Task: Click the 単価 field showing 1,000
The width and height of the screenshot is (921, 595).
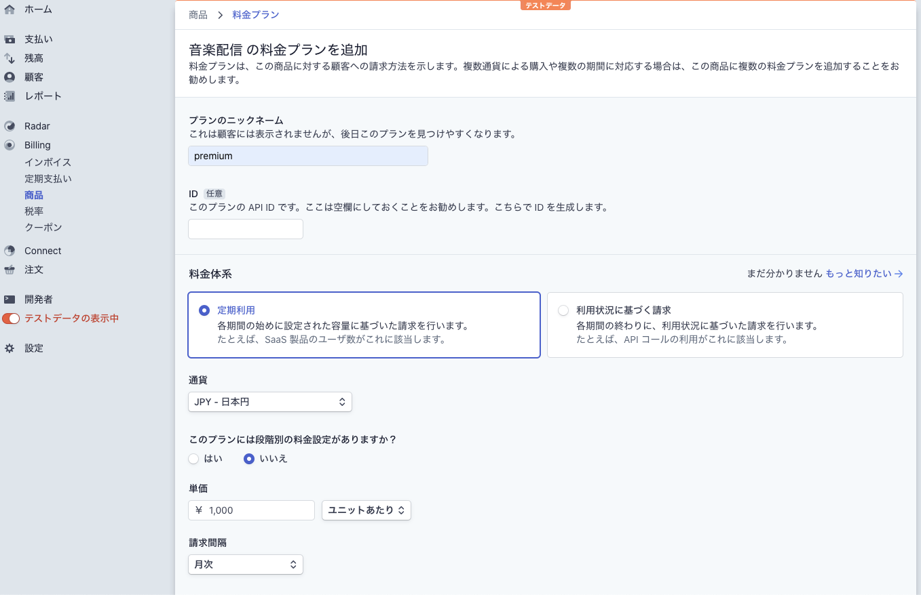Action: 251,510
